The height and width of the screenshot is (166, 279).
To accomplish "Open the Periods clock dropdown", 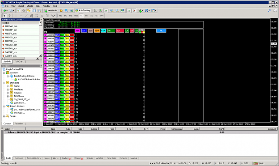I will [147, 11].
